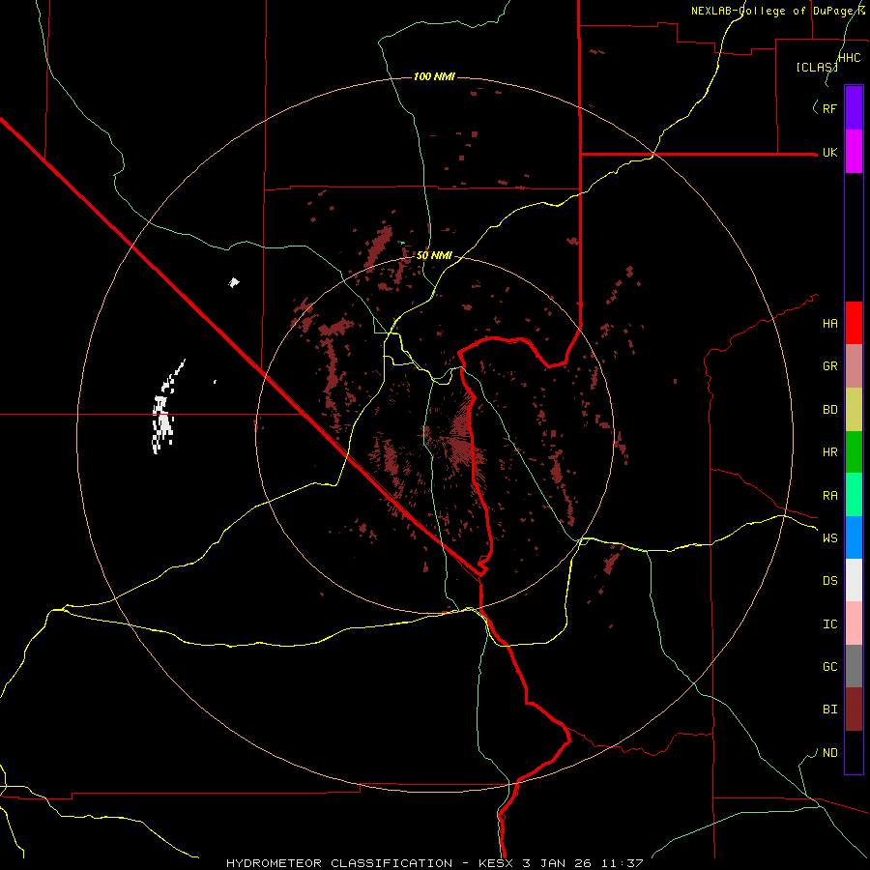Click the 'BI' legend label
The image size is (870, 870).
(829, 710)
